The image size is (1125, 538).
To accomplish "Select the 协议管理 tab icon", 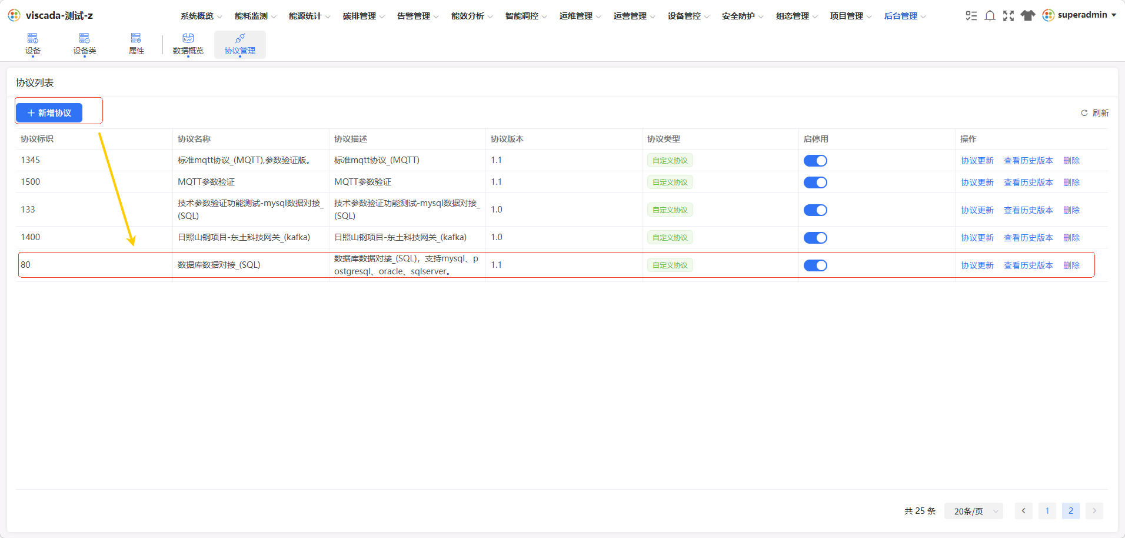I will (x=240, y=38).
